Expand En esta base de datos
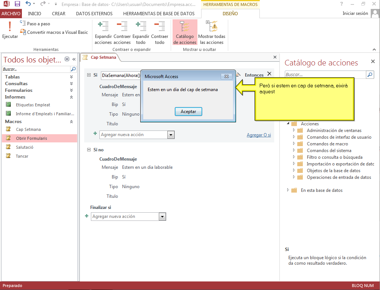 [x=288, y=190]
